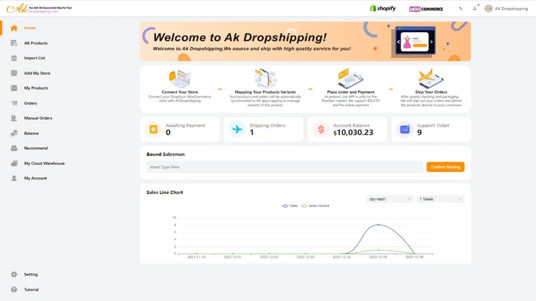Click the Confirm Binding button

tap(446, 167)
